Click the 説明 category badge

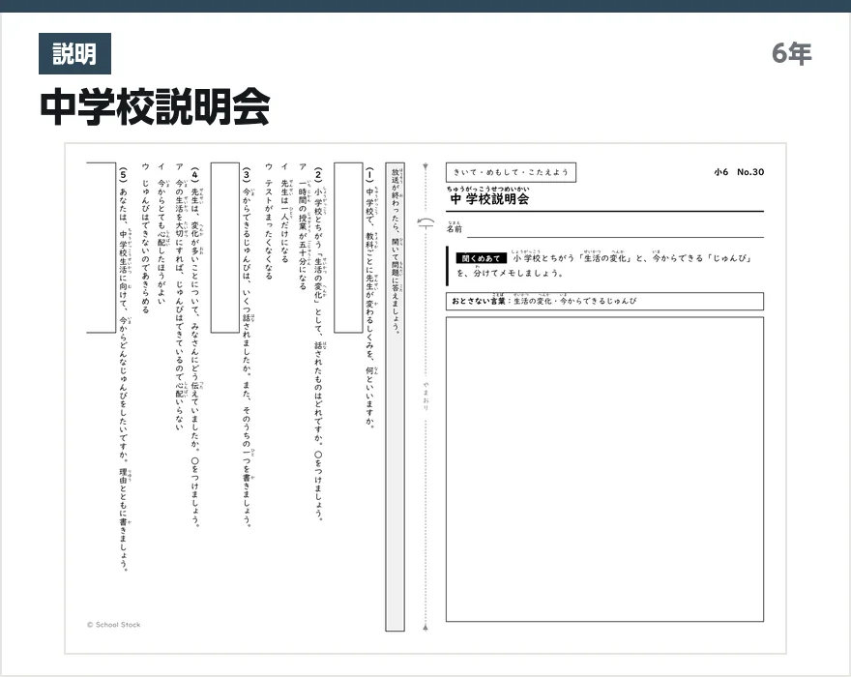coord(74,54)
